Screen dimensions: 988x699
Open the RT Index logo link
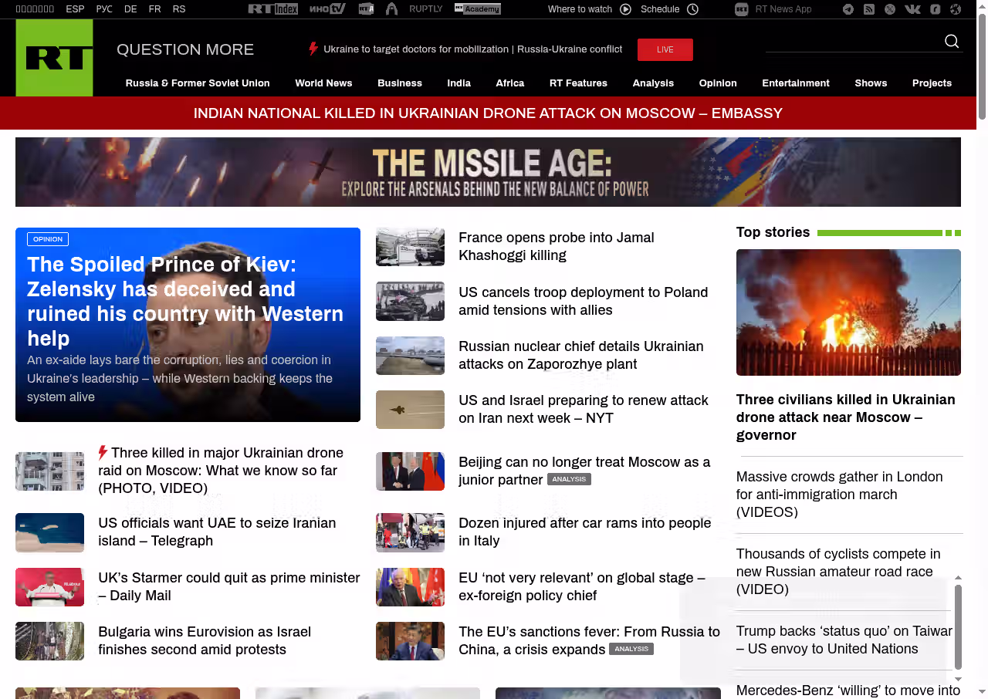[x=273, y=9]
